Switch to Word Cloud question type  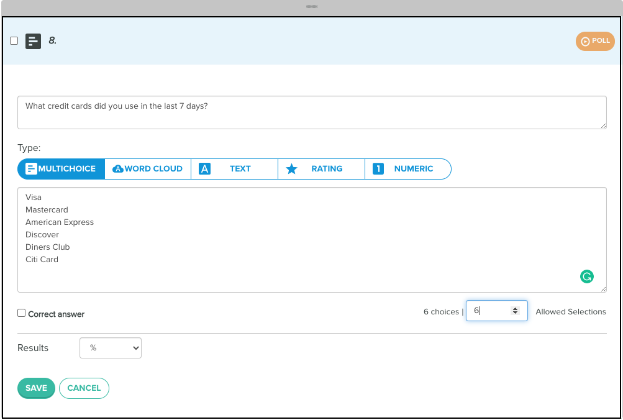148,169
